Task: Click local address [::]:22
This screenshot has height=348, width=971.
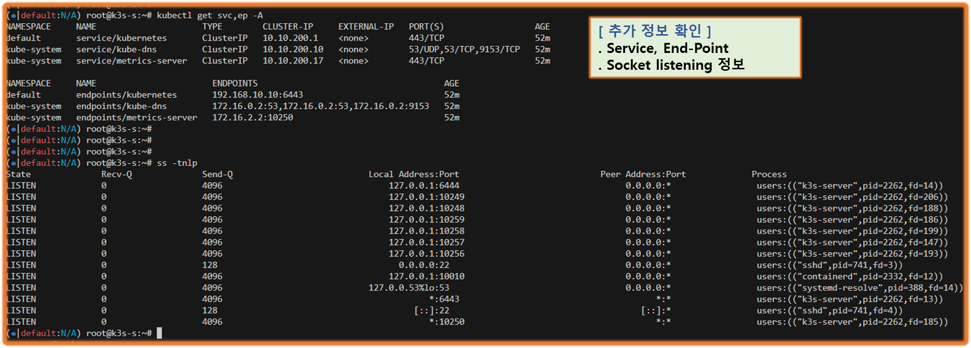Action: tap(432, 311)
